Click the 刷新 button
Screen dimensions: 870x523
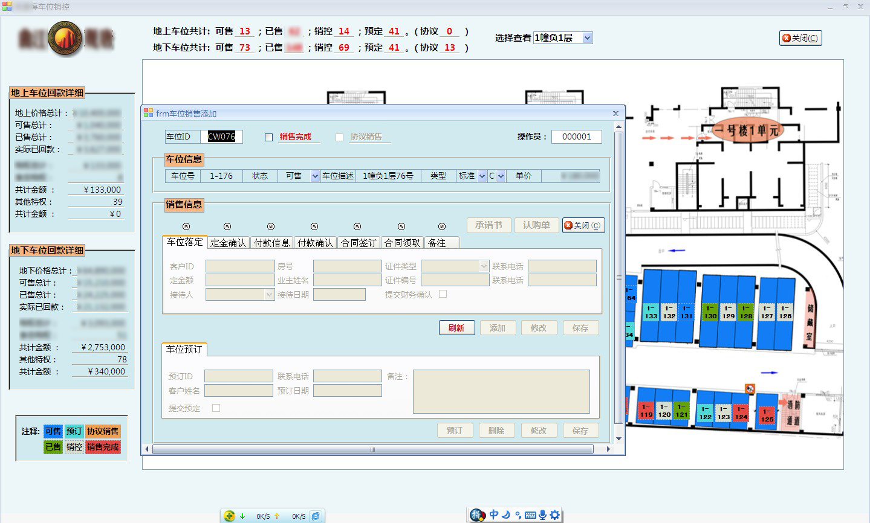pyautogui.click(x=456, y=328)
